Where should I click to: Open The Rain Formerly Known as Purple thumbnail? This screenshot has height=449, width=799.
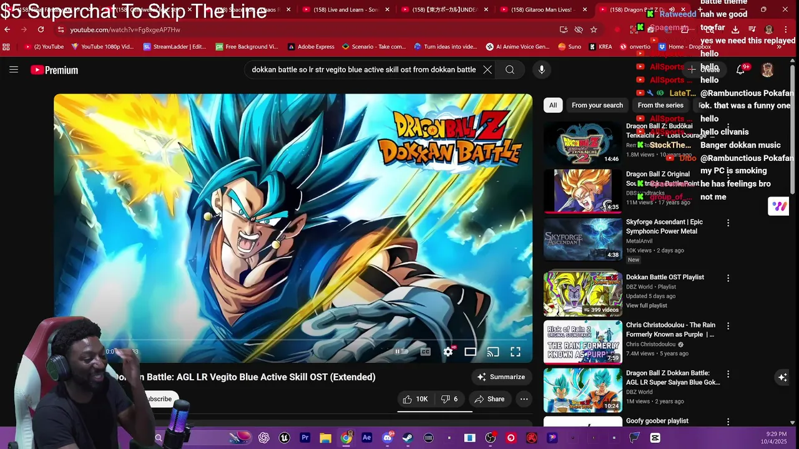583,342
